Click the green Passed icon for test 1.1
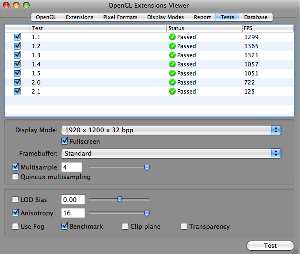The image size is (300, 254). (x=172, y=37)
